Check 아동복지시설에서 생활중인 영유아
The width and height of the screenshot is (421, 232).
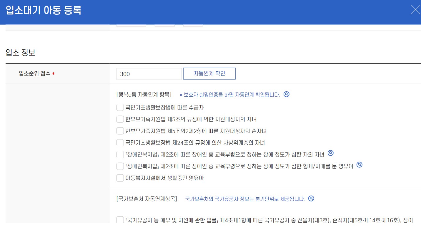[120, 178]
